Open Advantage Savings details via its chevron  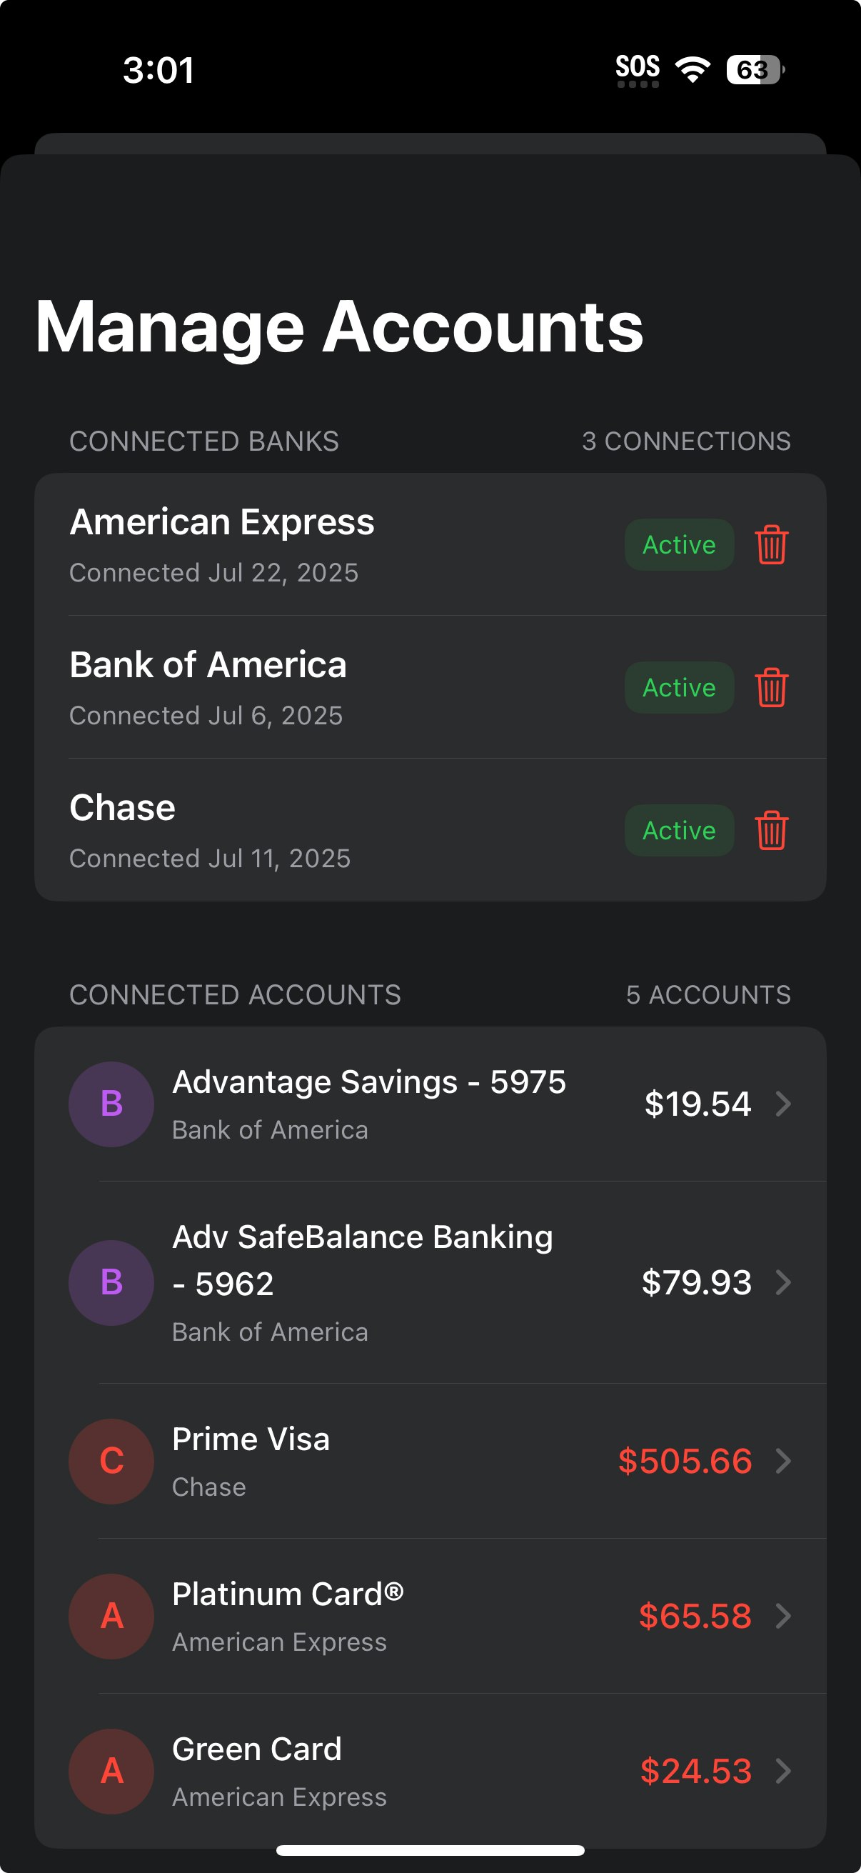(x=782, y=1104)
